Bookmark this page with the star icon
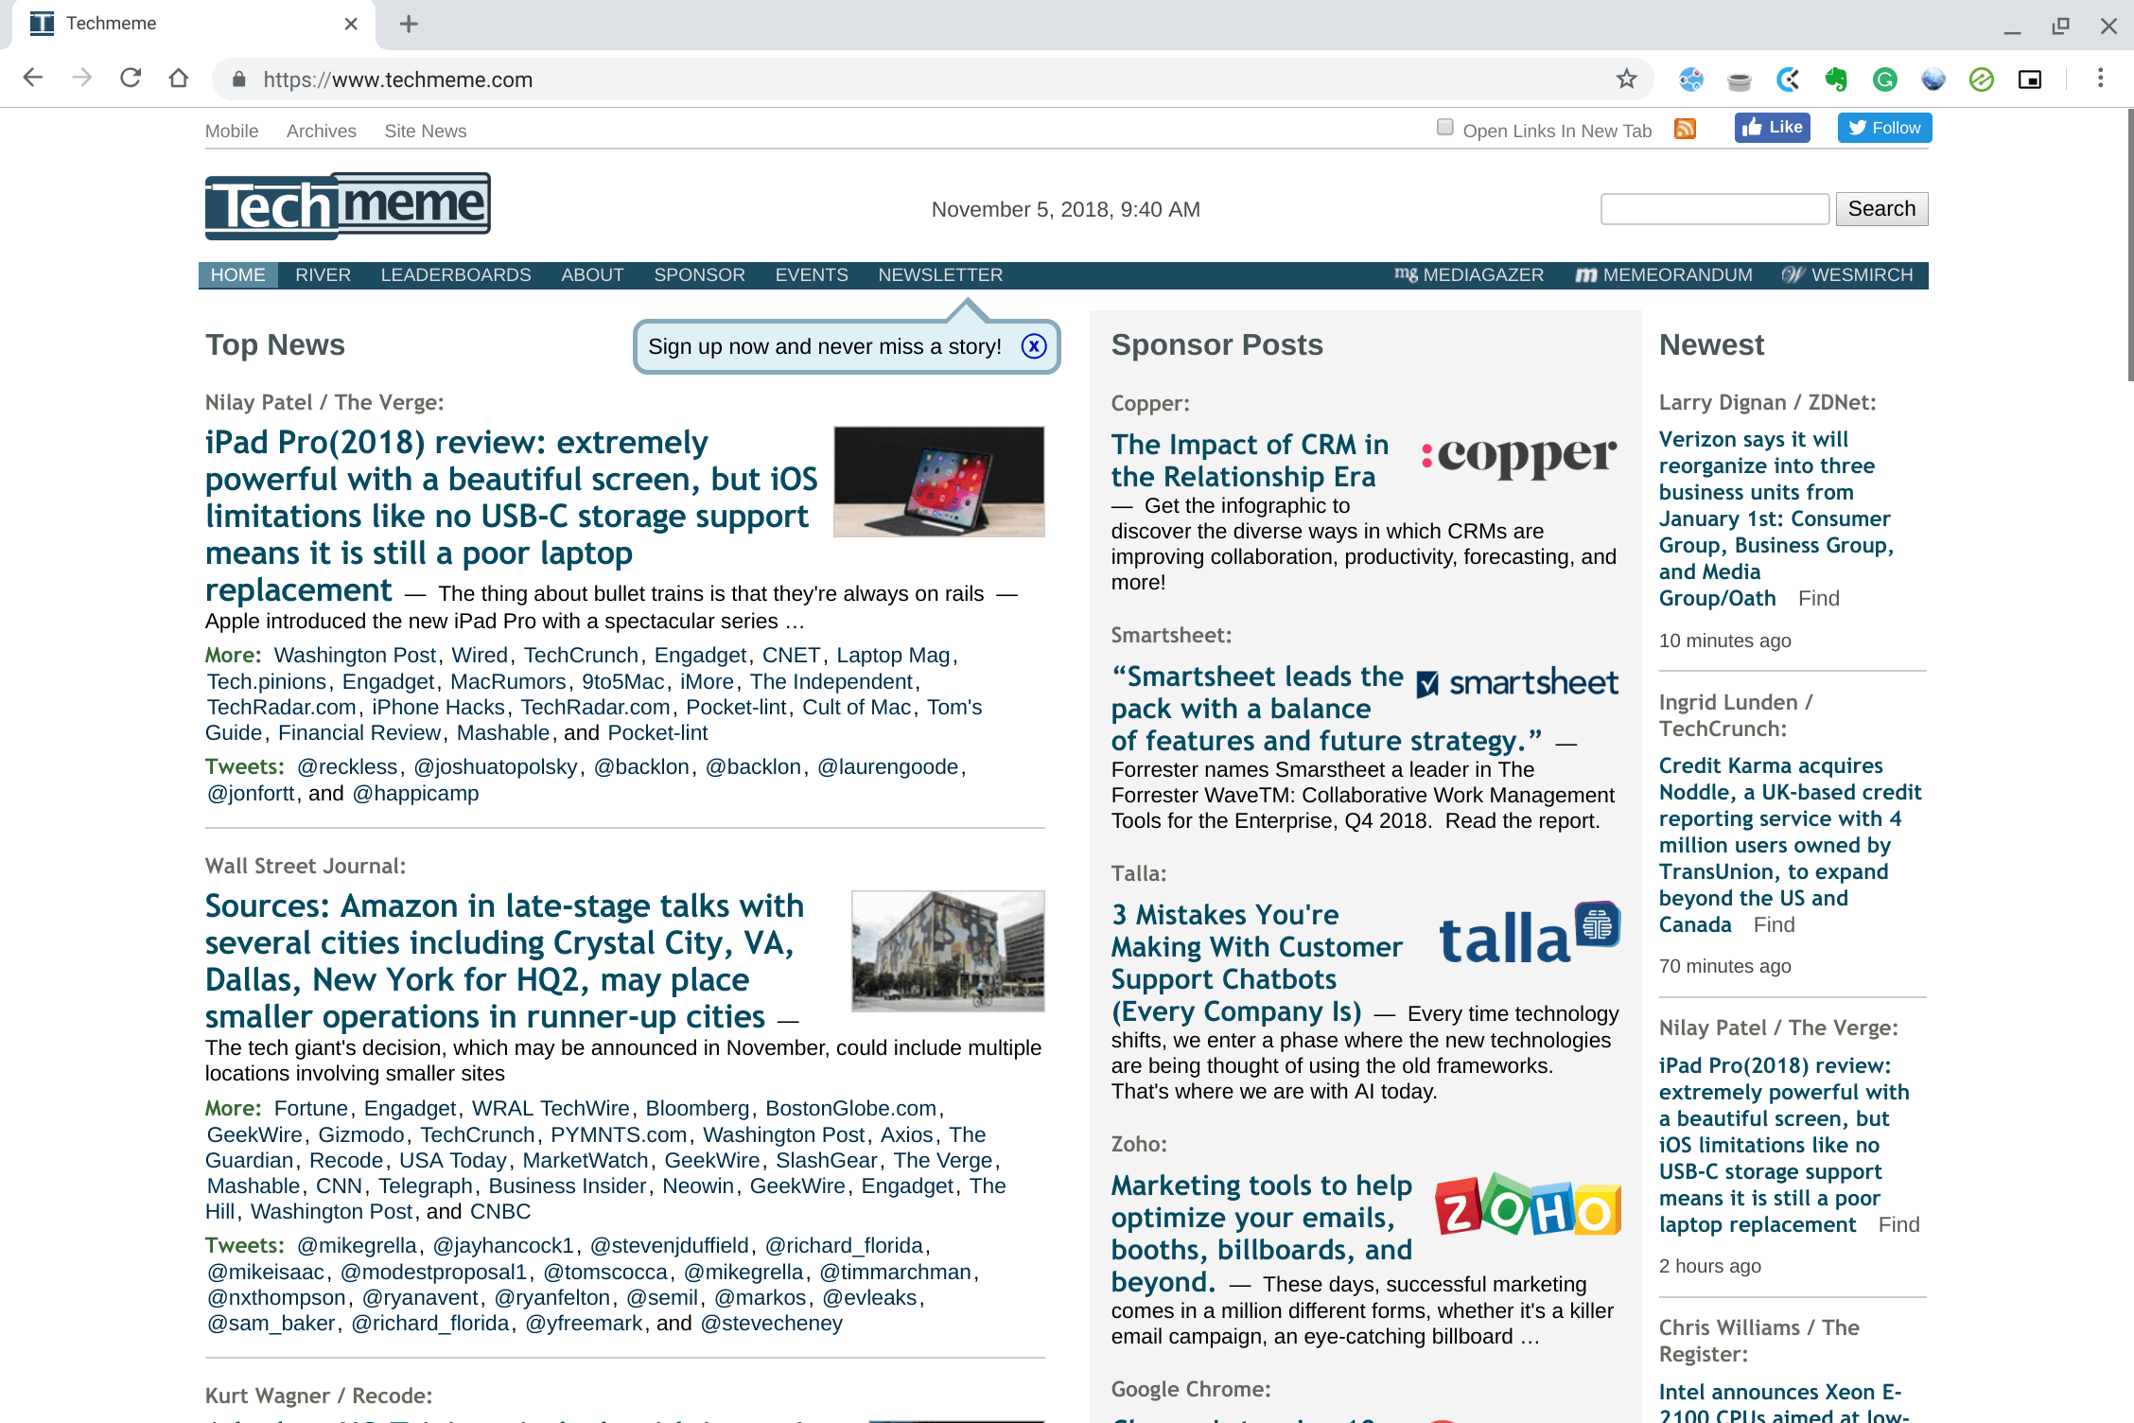2134x1423 pixels. click(x=1626, y=79)
